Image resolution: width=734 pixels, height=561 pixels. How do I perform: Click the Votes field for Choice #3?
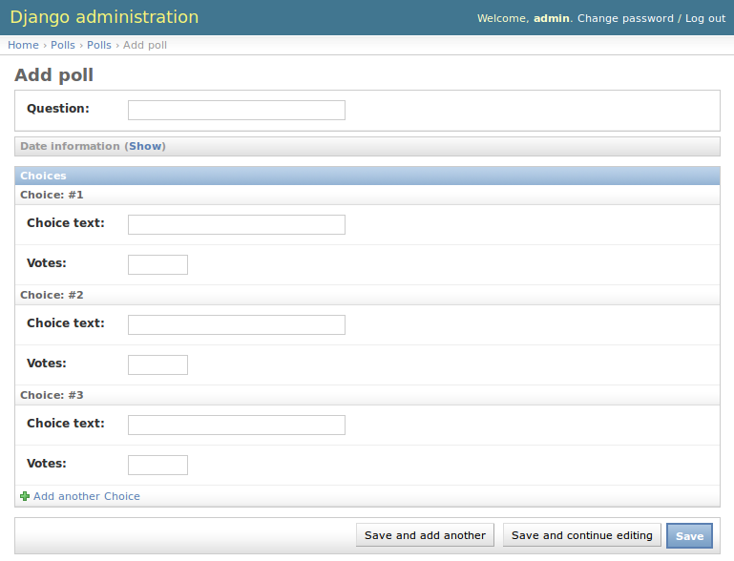pyautogui.click(x=157, y=465)
